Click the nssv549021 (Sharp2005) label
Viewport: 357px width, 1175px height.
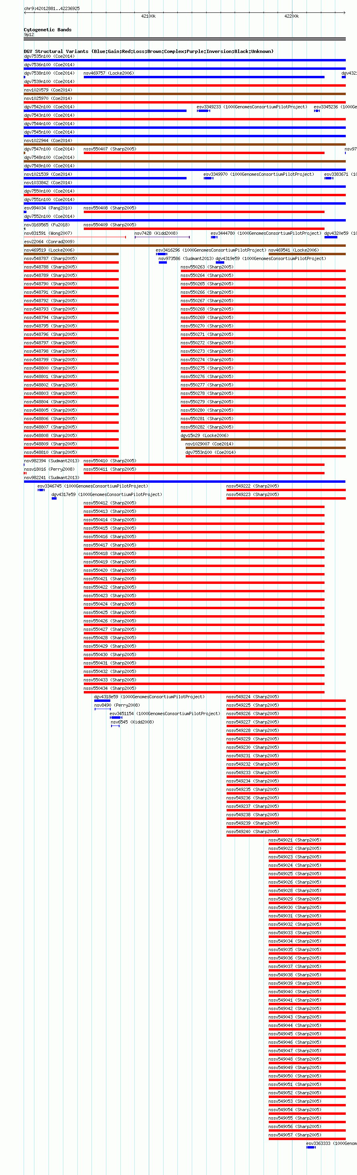[x=294, y=840]
